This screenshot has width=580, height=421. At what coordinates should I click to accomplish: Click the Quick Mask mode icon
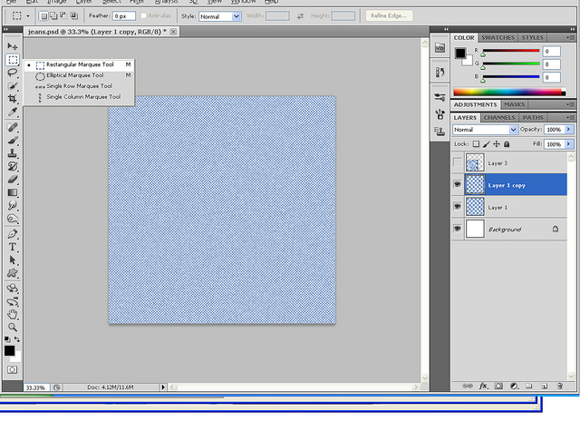[12, 369]
